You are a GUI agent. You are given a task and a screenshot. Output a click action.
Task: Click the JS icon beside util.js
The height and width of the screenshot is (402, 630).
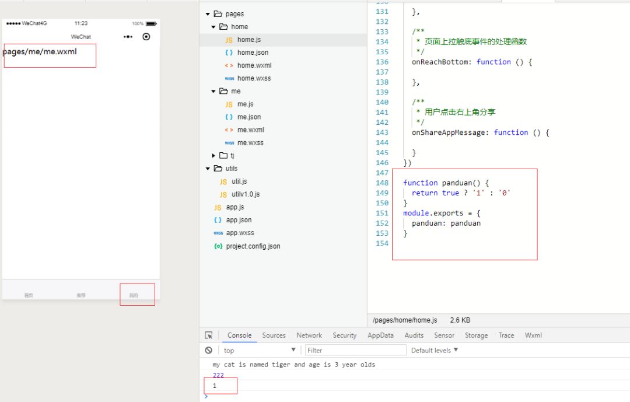coord(223,181)
